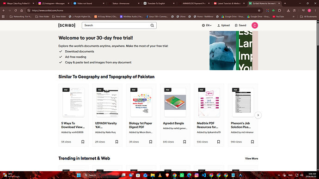Bookmark this page with star icon
The height and width of the screenshot is (179, 319).
click(259, 11)
